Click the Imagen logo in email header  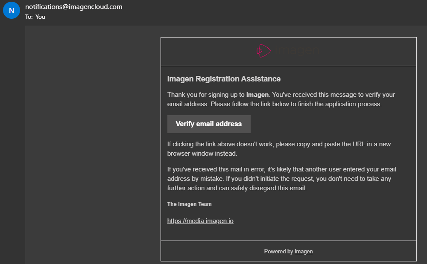pos(288,51)
